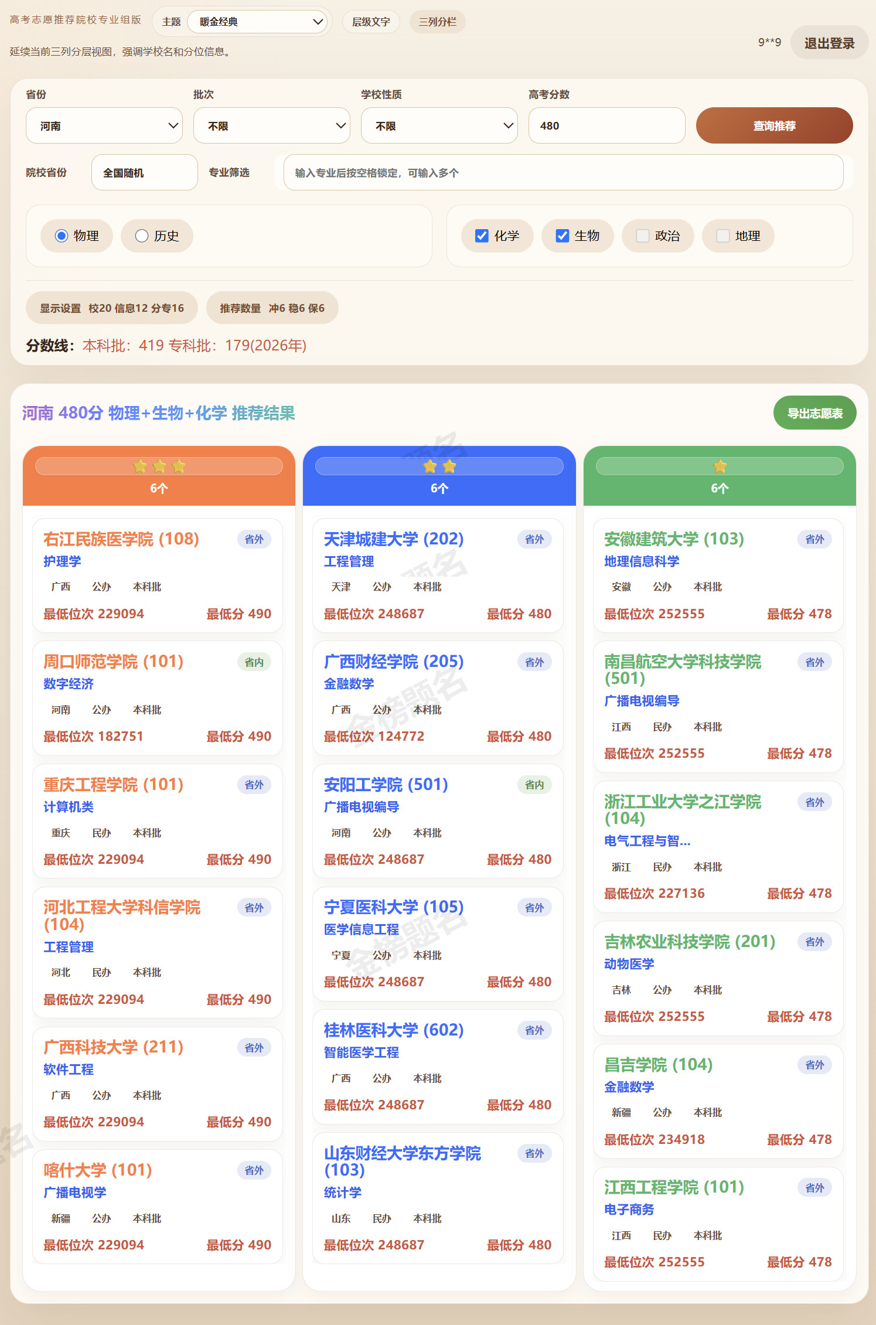Screen dimensions: 876x1325
Task: Open the 喀什大学 (101) card
Action: (158, 1207)
